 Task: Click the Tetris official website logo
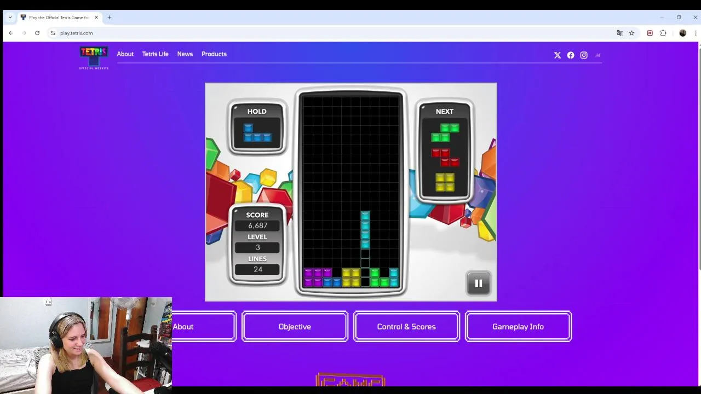tap(94, 58)
